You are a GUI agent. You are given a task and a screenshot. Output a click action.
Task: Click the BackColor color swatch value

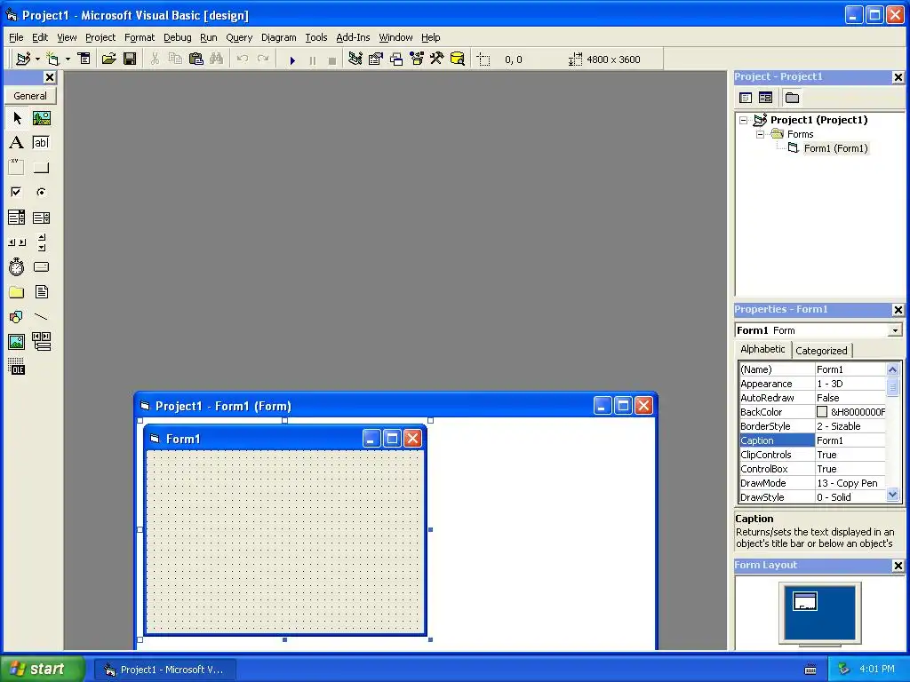pos(822,412)
